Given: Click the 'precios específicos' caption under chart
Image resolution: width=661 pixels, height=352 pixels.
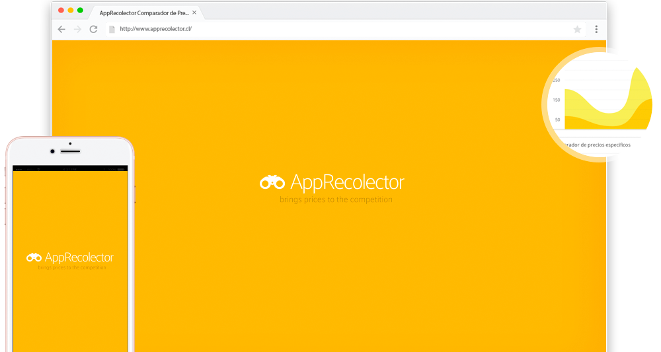Looking at the screenshot, I should 609,145.
